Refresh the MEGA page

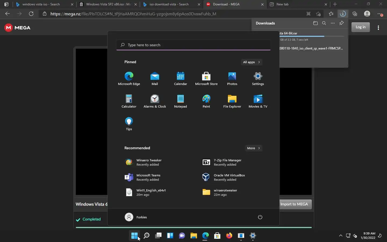[x=31, y=14]
